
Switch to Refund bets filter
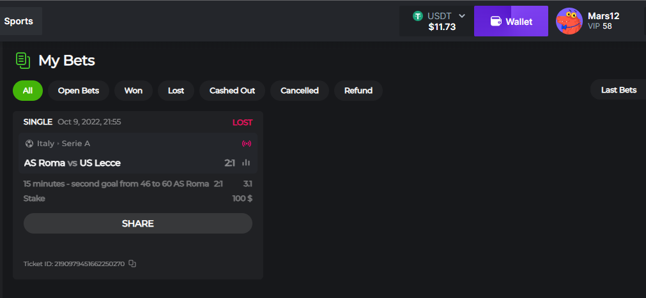point(358,91)
